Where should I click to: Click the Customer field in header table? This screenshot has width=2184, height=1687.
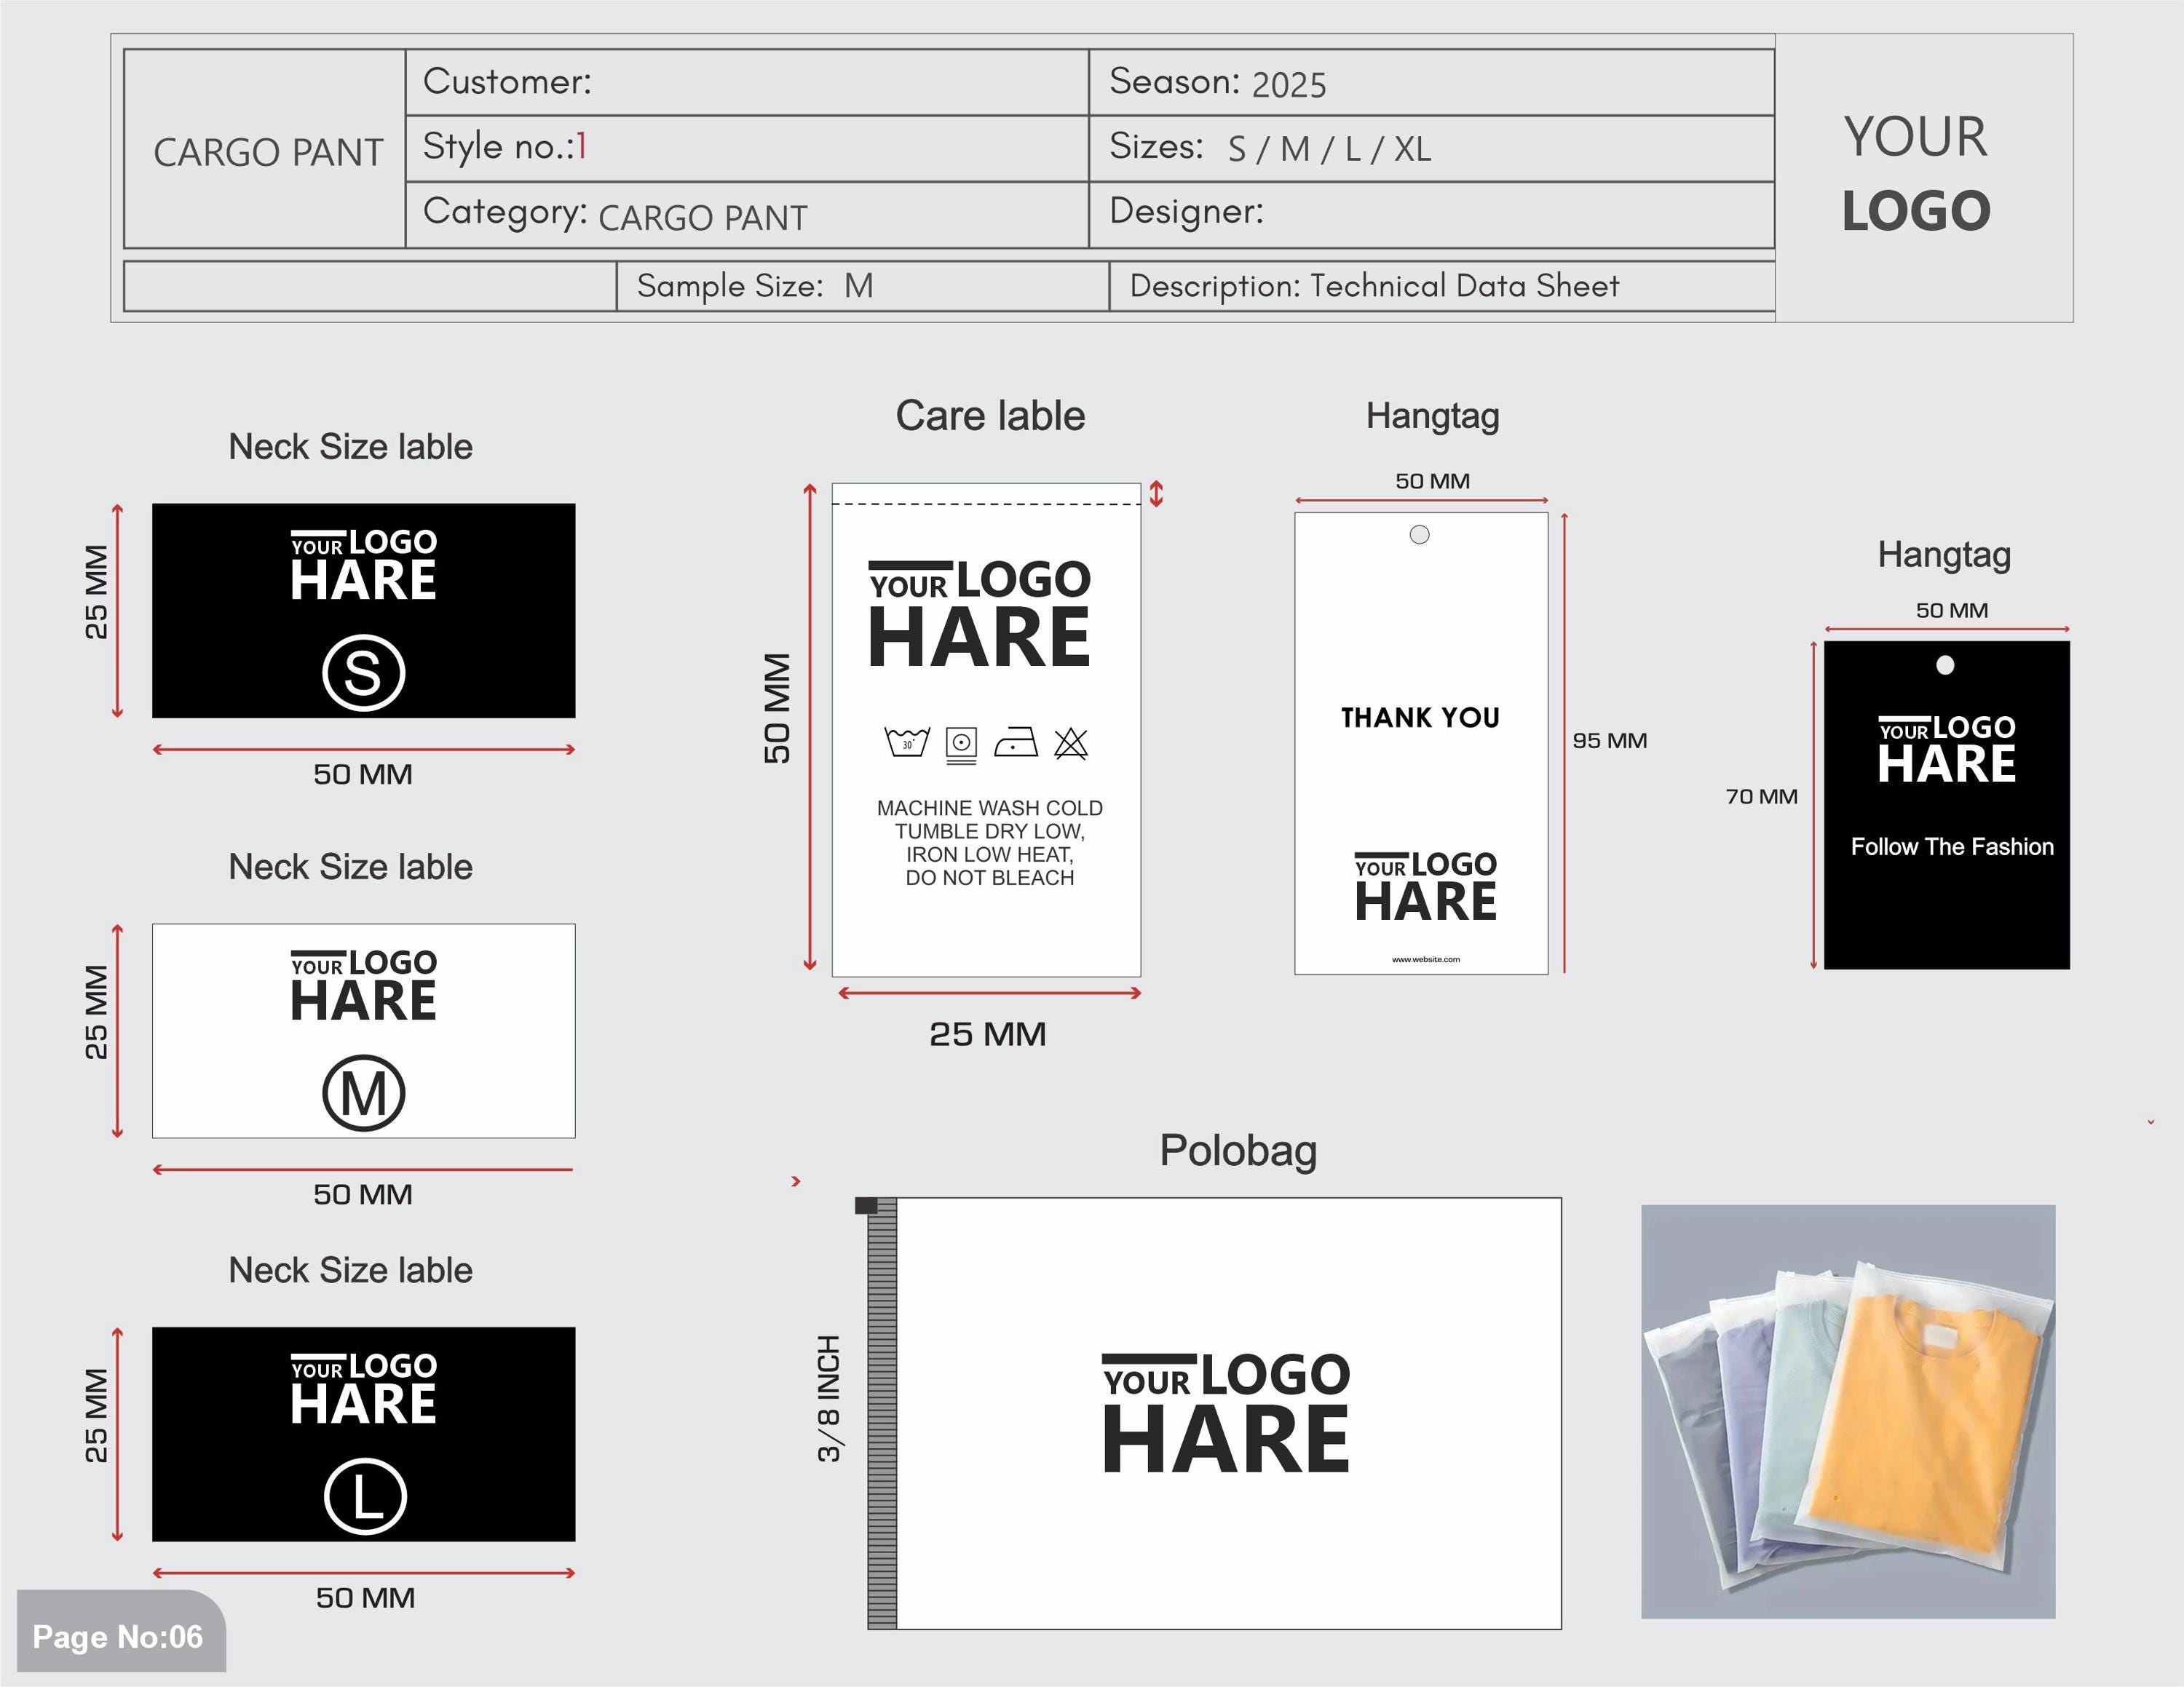[747, 82]
